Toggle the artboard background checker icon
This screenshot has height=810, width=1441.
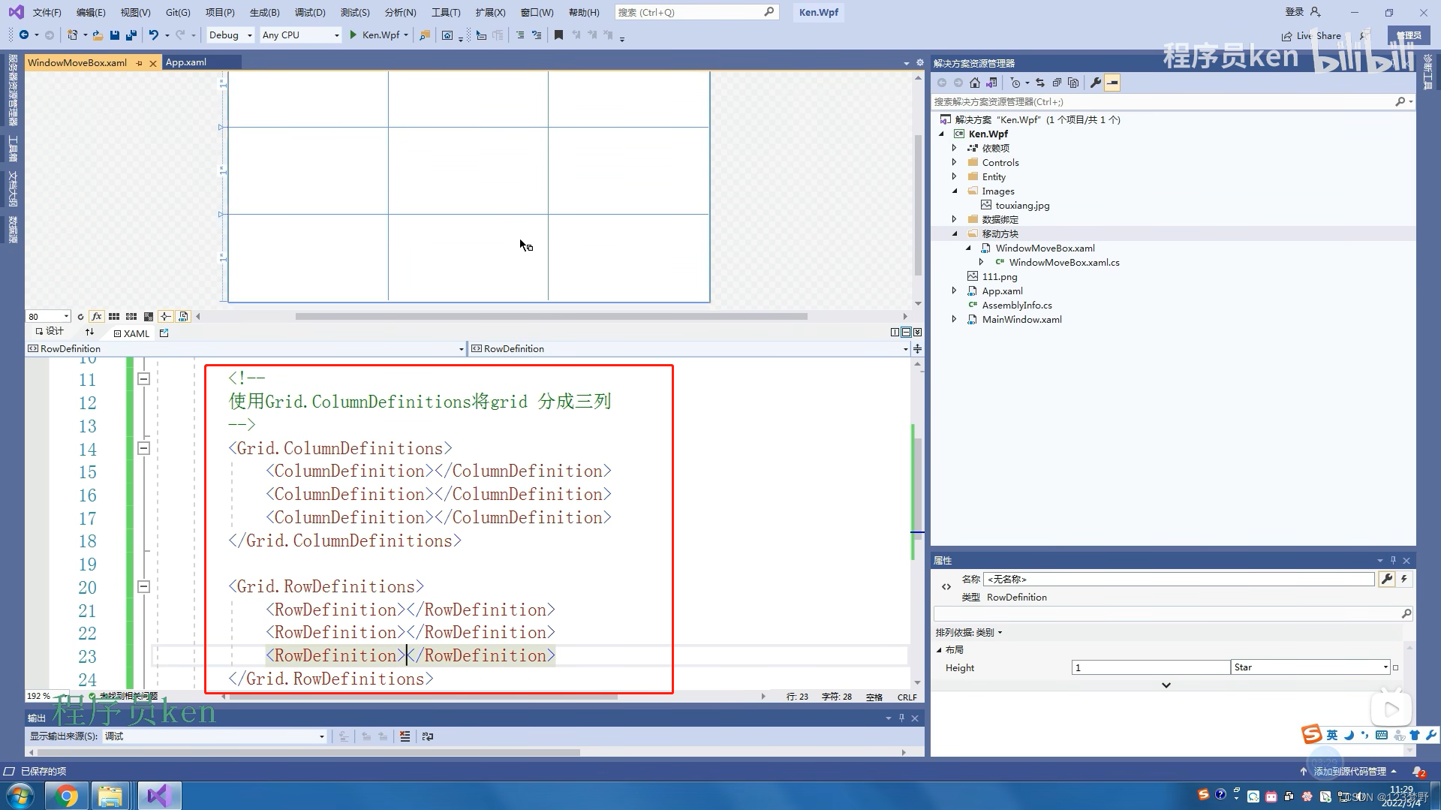click(x=149, y=317)
